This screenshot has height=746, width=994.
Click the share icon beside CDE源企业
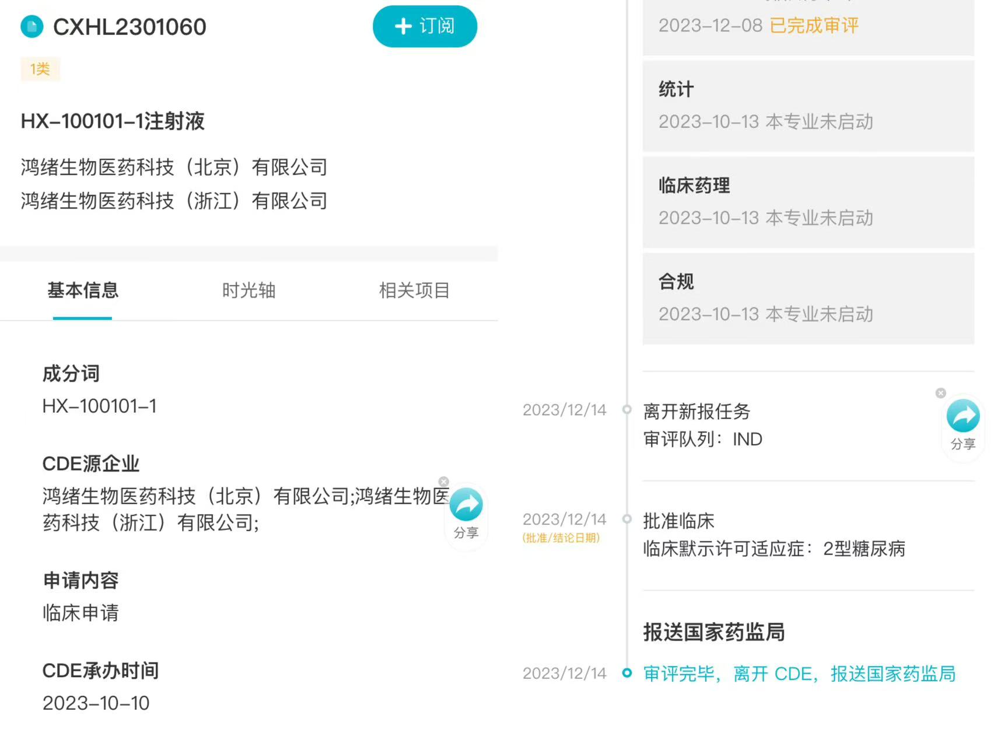point(466,505)
